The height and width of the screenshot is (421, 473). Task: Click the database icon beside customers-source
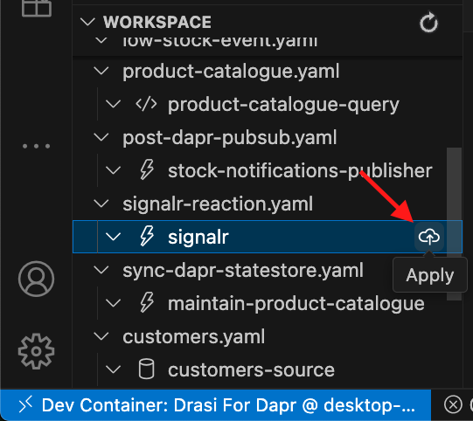click(146, 369)
